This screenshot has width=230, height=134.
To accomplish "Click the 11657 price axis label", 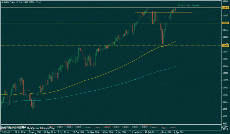I will (x=225, y=37).
